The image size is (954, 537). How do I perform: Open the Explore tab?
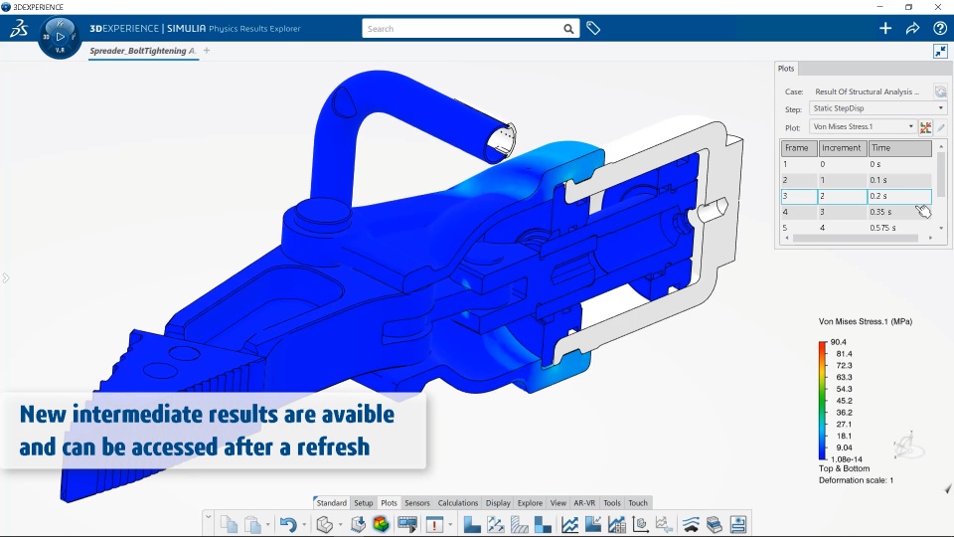[530, 503]
